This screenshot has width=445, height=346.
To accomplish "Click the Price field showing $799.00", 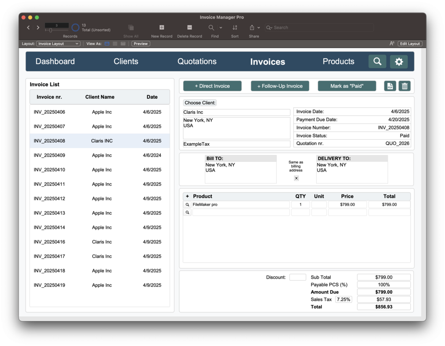I will pyautogui.click(x=348, y=204).
